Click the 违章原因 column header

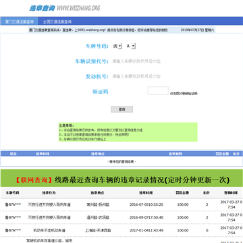[x=175, y=154]
